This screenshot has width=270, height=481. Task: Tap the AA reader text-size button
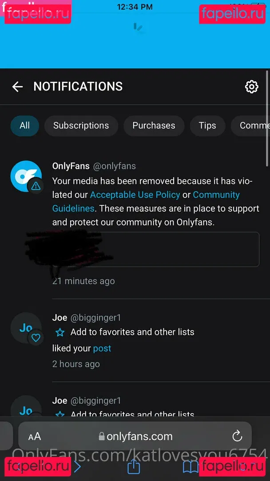pos(35,436)
